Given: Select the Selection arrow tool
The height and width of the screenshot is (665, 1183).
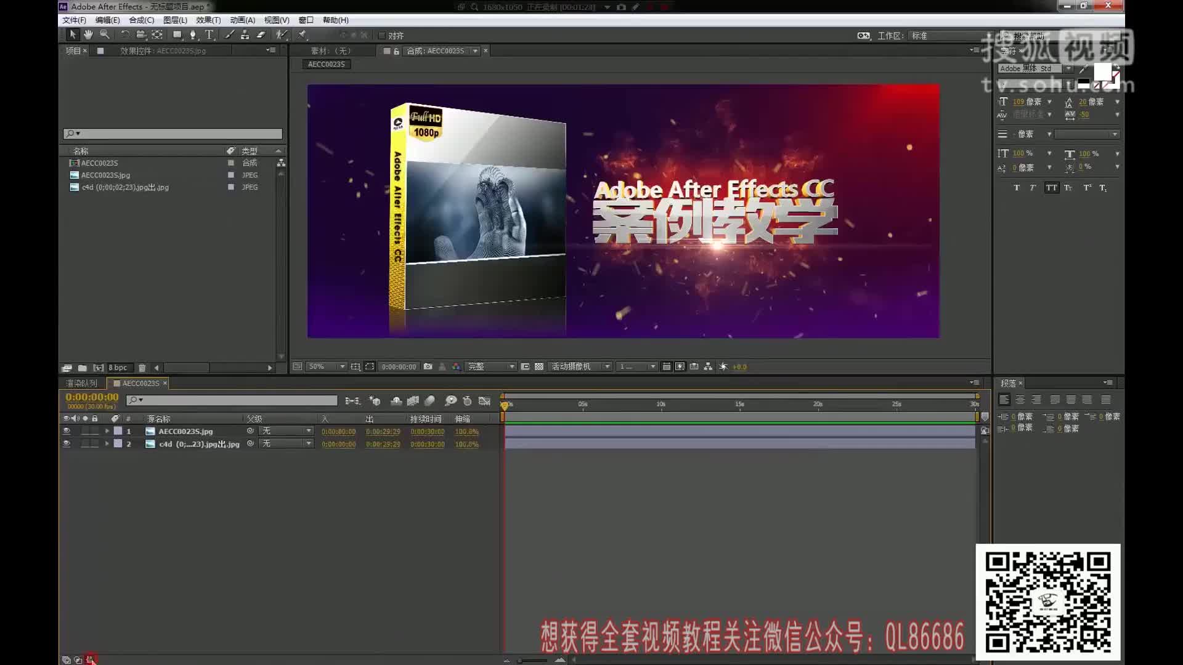Looking at the screenshot, I should [x=73, y=35].
